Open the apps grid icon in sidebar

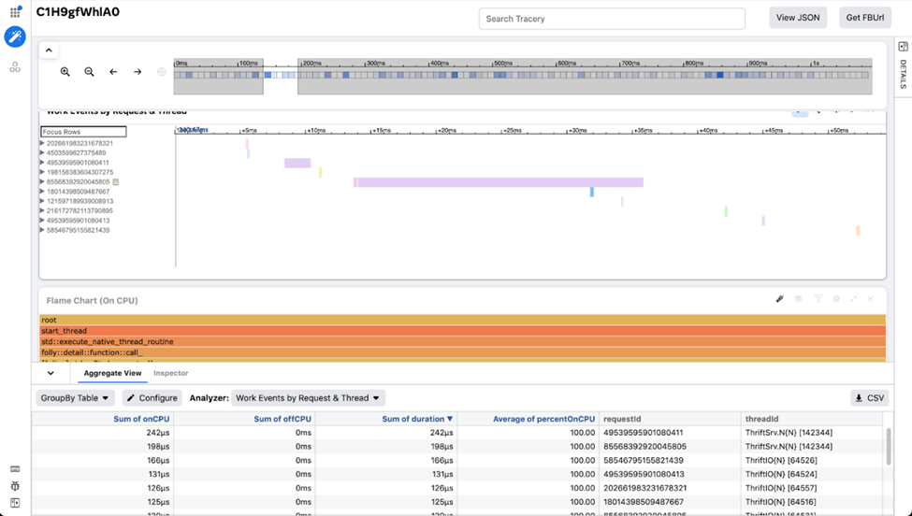point(15,13)
